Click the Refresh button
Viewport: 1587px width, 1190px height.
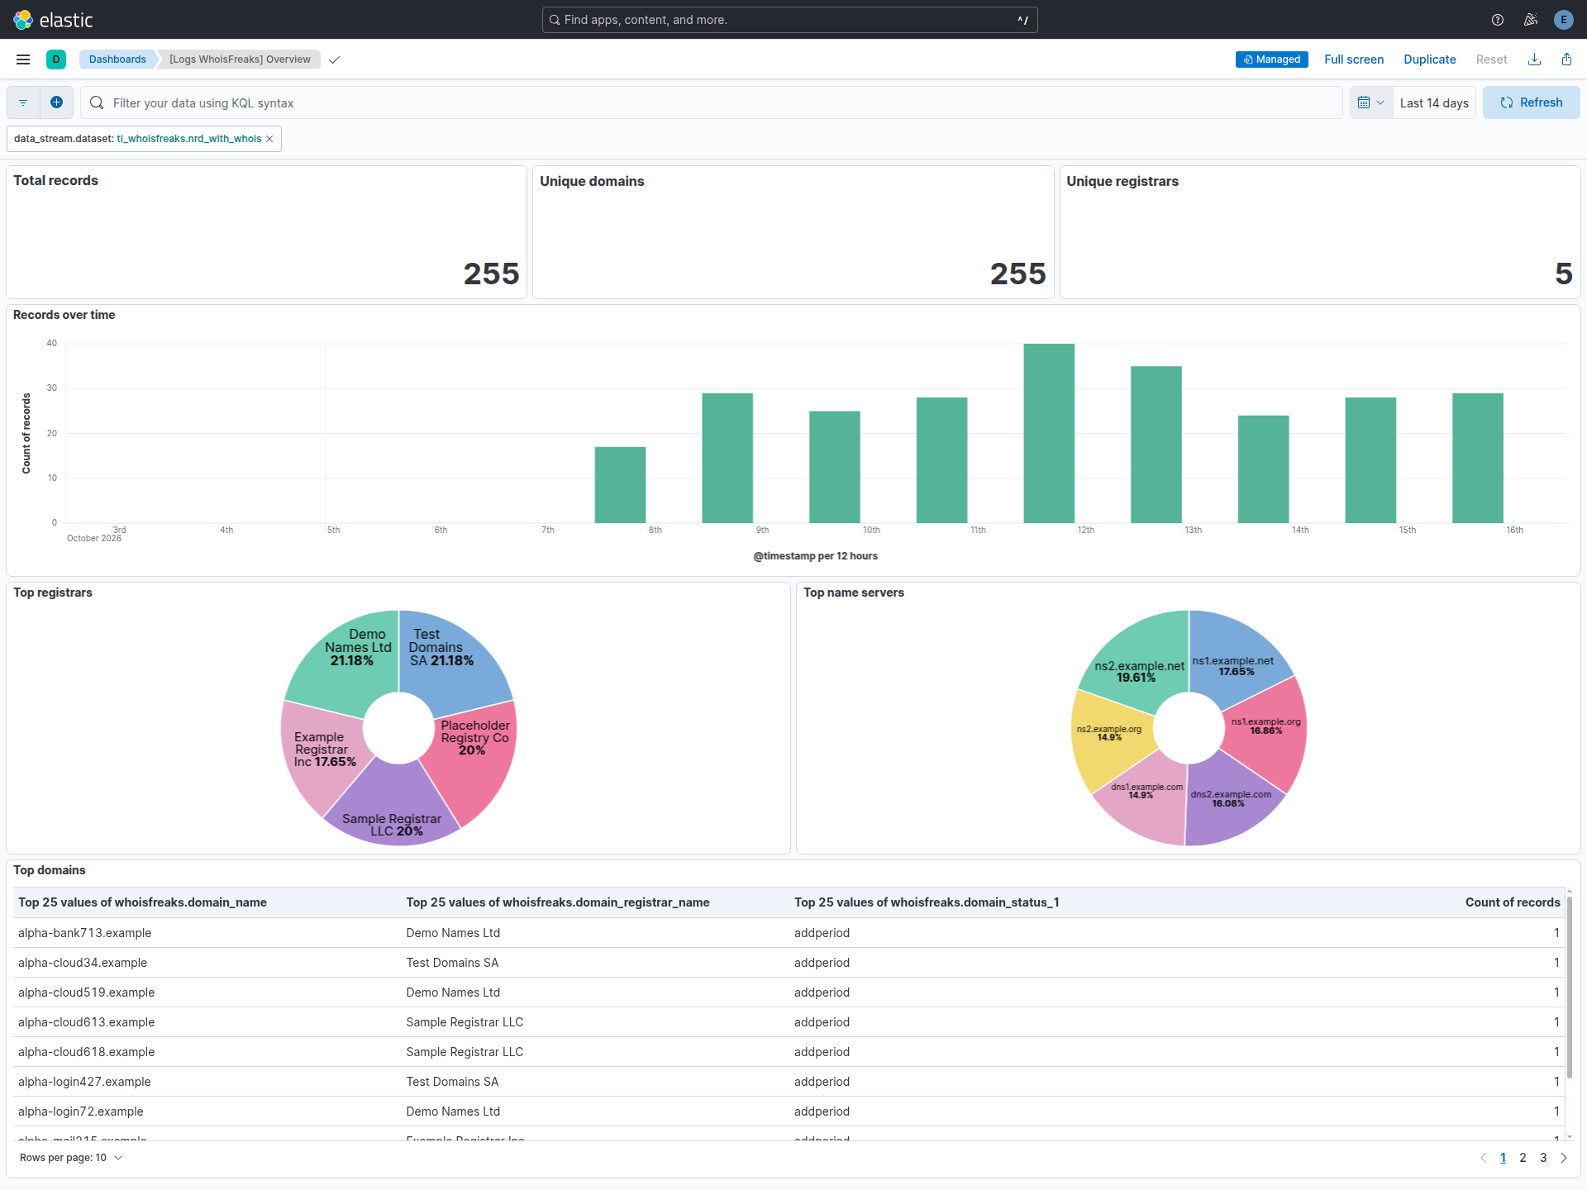pyautogui.click(x=1531, y=102)
